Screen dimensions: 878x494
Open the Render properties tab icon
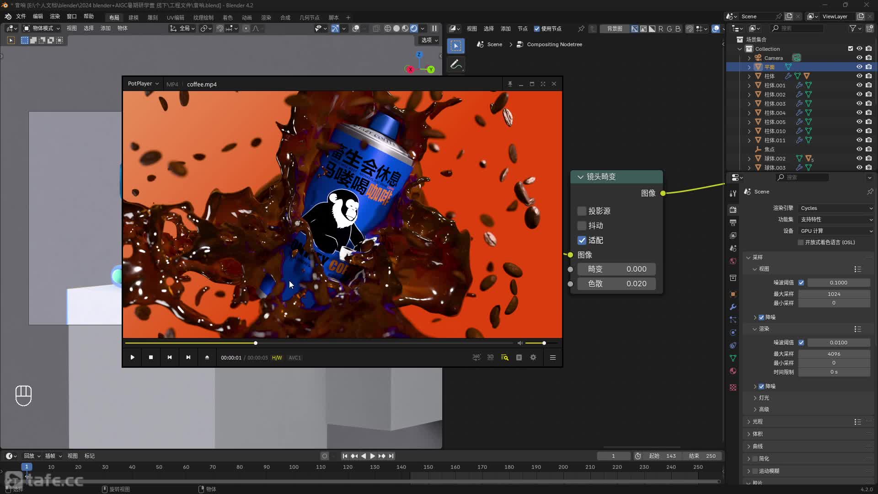pyautogui.click(x=733, y=209)
